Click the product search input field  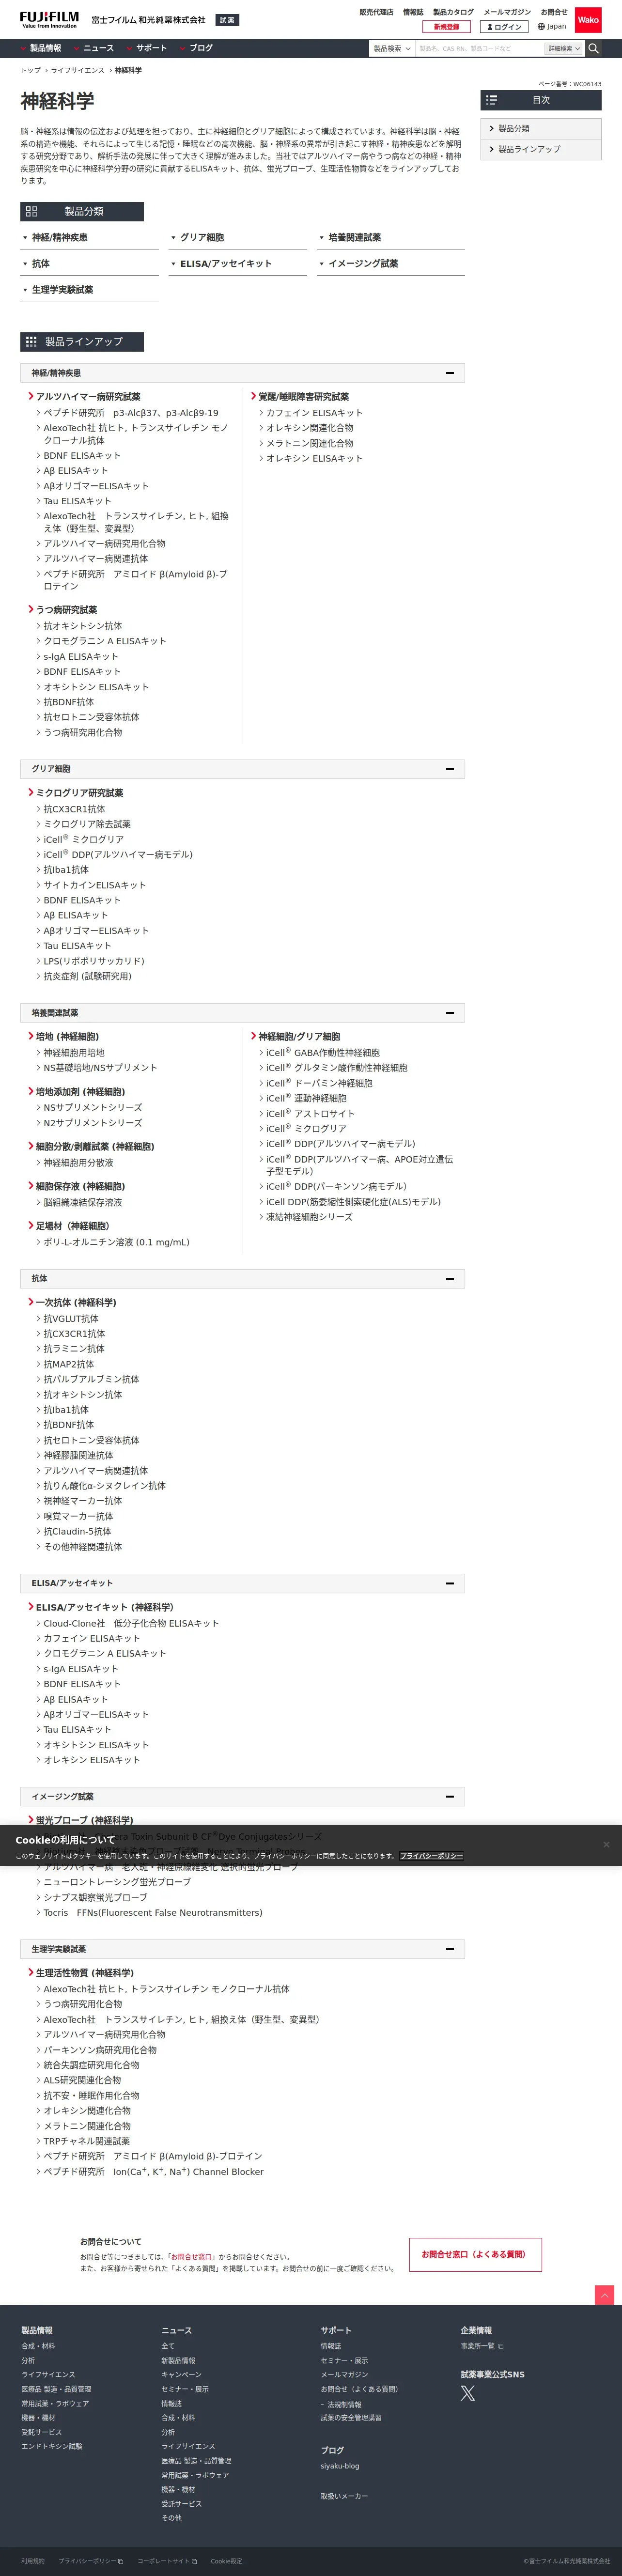point(480,48)
